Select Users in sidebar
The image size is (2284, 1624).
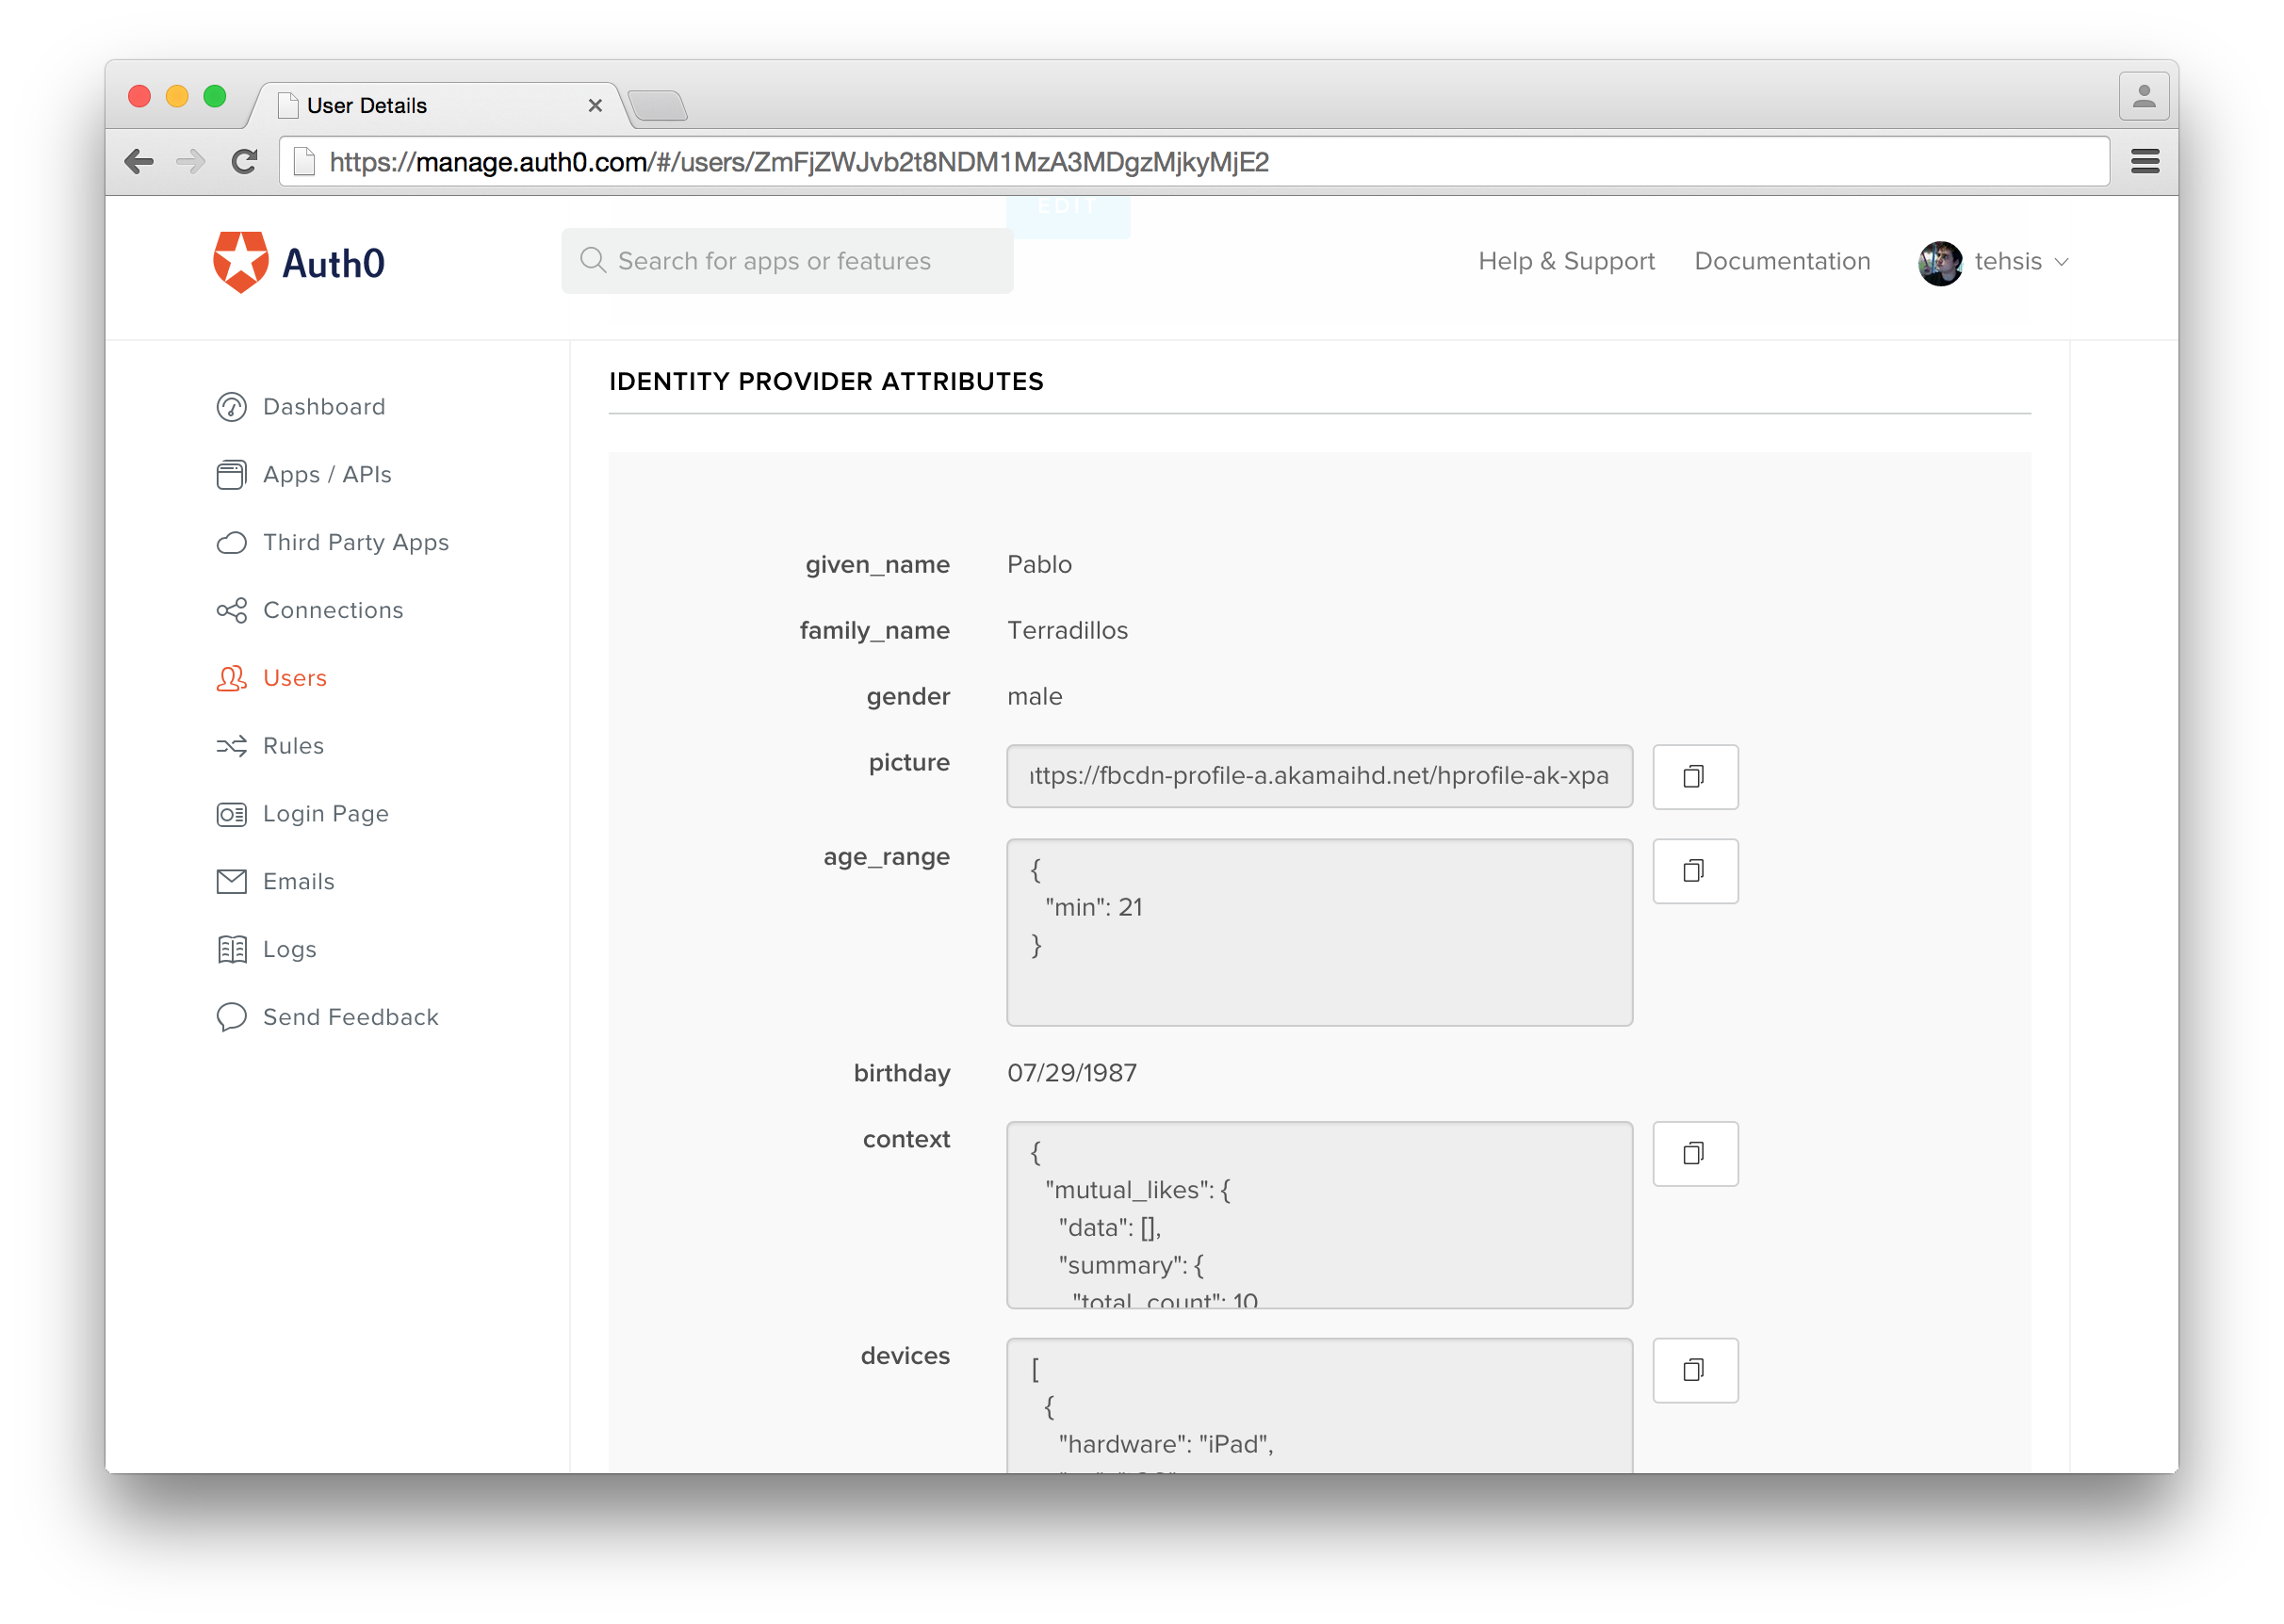(x=294, y=678)
